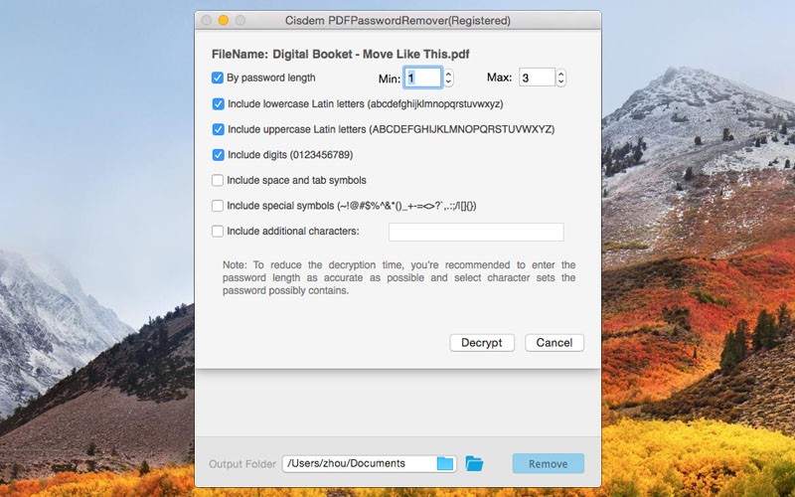Focus the additional characters text box
Viewport: 795px width, 497px height.
pos(476,232)
